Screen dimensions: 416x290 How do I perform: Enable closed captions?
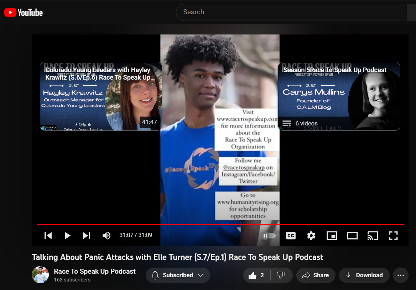coord(291,235)
